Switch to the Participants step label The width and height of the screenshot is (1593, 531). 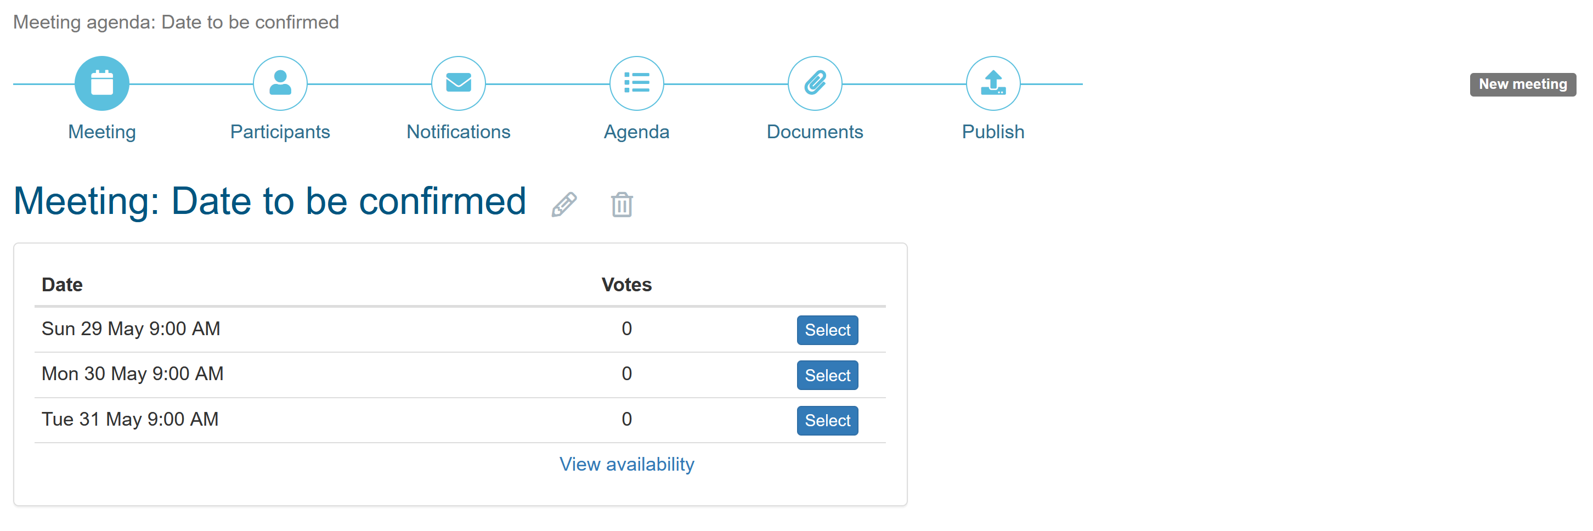point(280,132)
